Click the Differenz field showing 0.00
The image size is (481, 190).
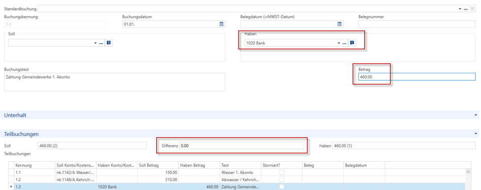tap(241, 146)
